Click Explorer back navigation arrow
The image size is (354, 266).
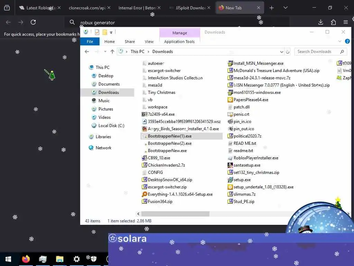tap(87, 52)
